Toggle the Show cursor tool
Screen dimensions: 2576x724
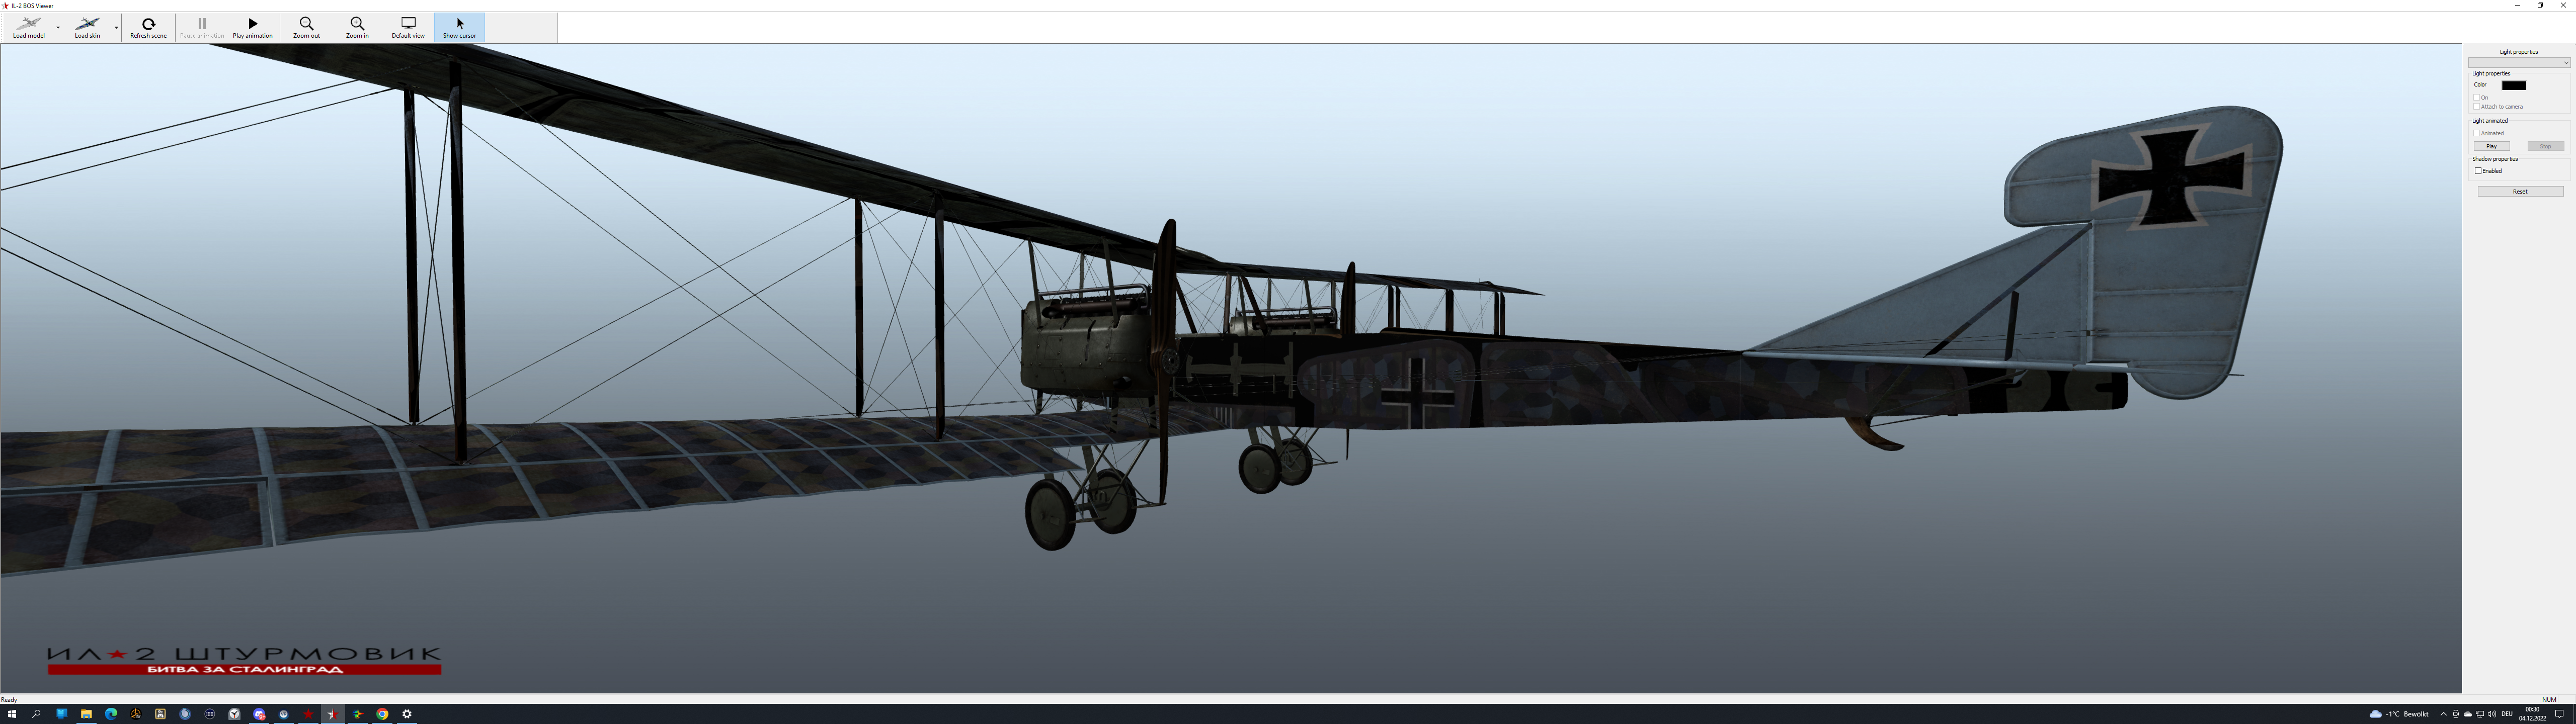pyautogui.click(x=459, y=24)
